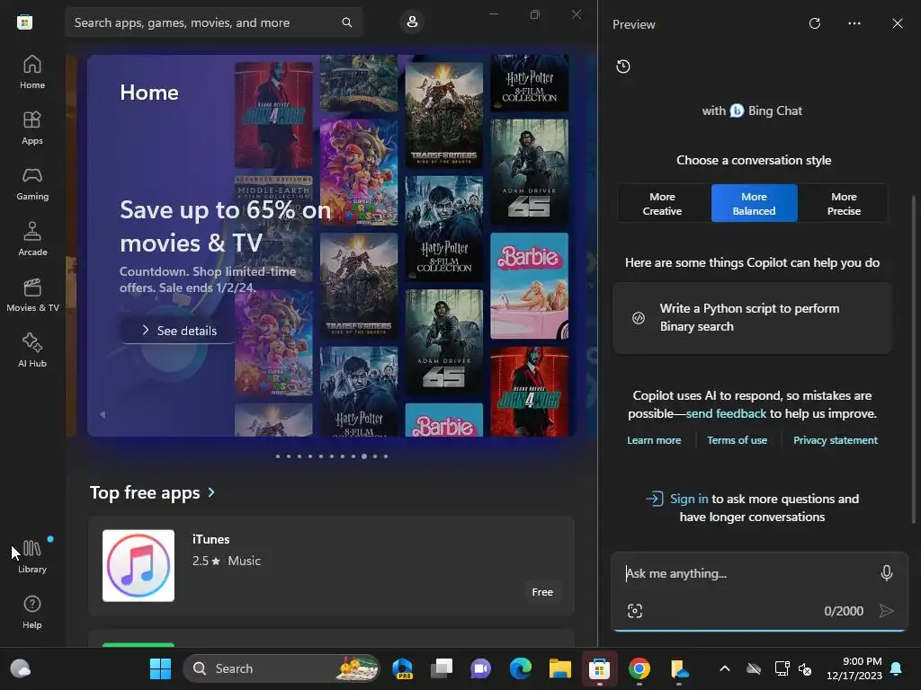Image resolution: width=921 pixels, height=690 pixels.
Task: Click See details button on banner
Action: [x=179, y=331]
